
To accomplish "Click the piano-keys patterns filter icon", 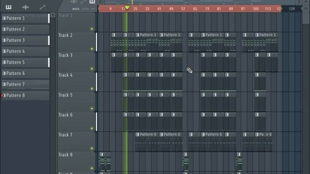I will (9, 7).
